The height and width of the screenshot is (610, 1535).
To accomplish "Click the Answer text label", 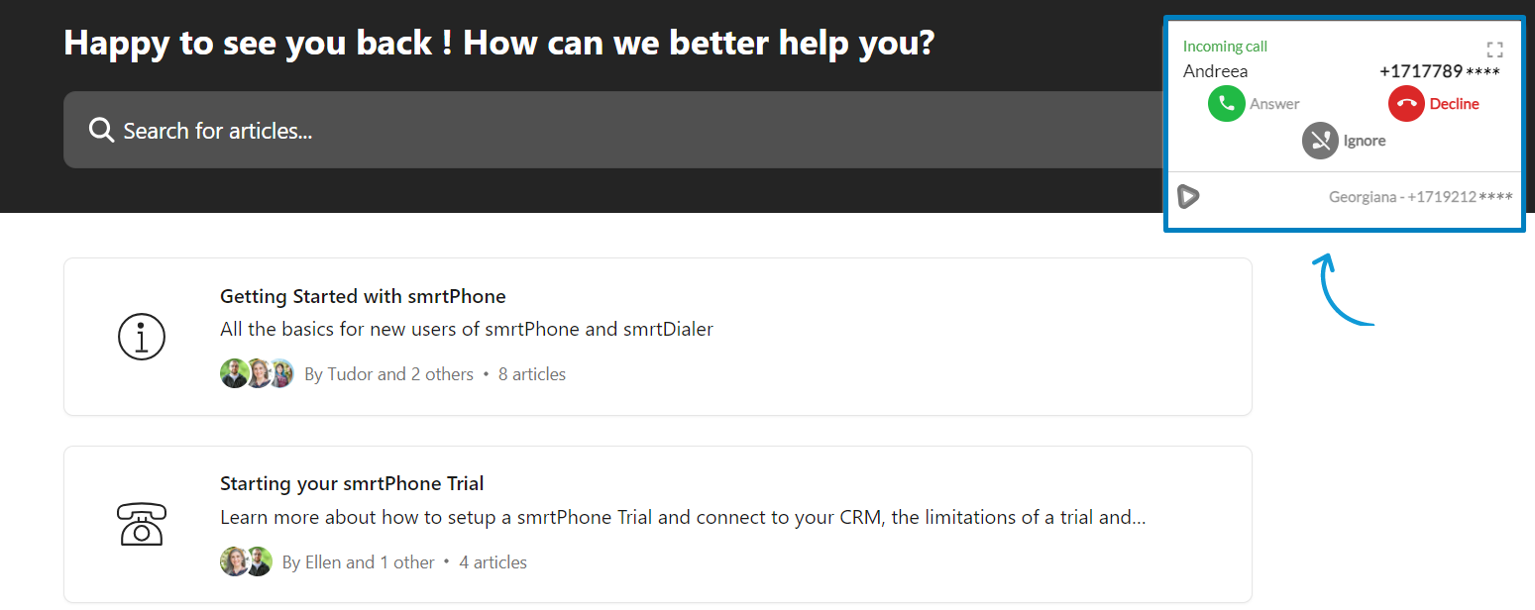I will tap(1274, 104).
